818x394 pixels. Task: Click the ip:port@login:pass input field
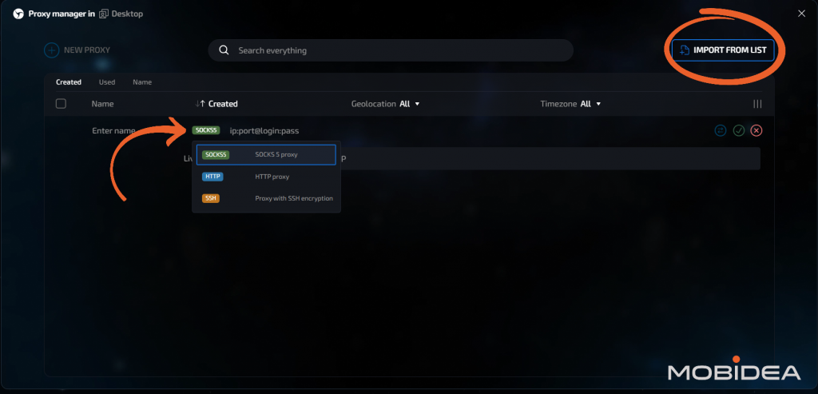(x=264, y=130)
